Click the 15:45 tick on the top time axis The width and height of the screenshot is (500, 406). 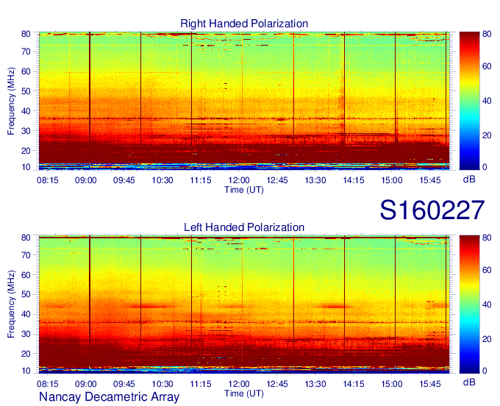coord(430,180)
